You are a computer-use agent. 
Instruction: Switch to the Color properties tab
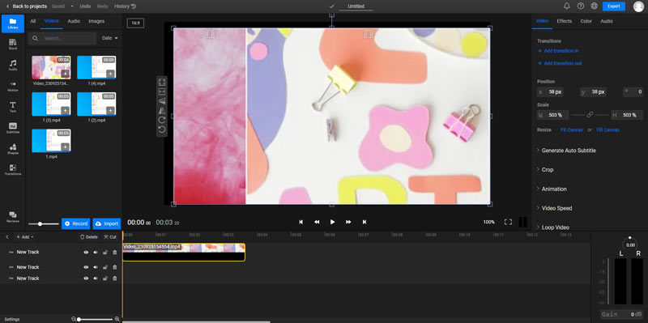pyautogui.click(x=586, y=21)
